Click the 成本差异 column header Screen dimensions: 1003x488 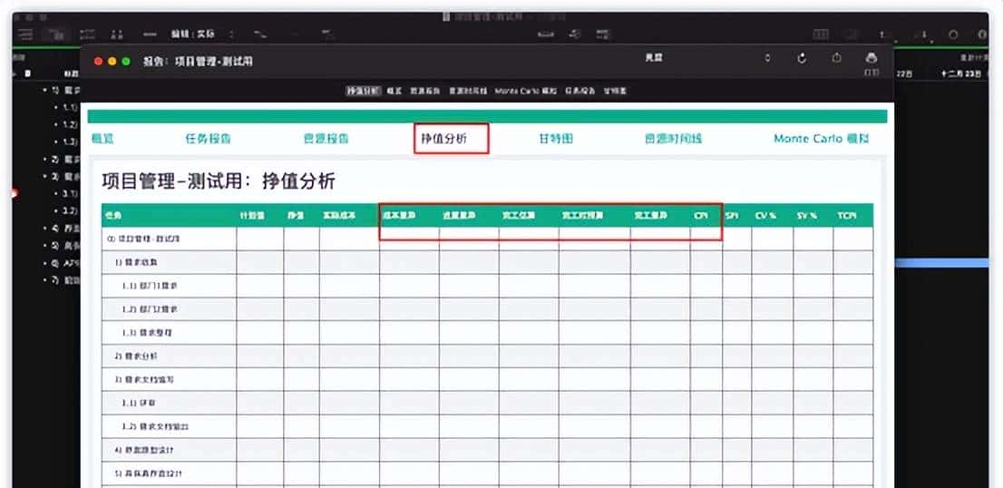409,216
